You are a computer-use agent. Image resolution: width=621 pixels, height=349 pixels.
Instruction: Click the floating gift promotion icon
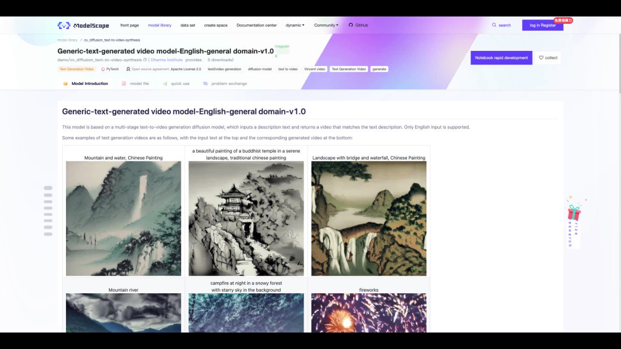coord(574,212)
